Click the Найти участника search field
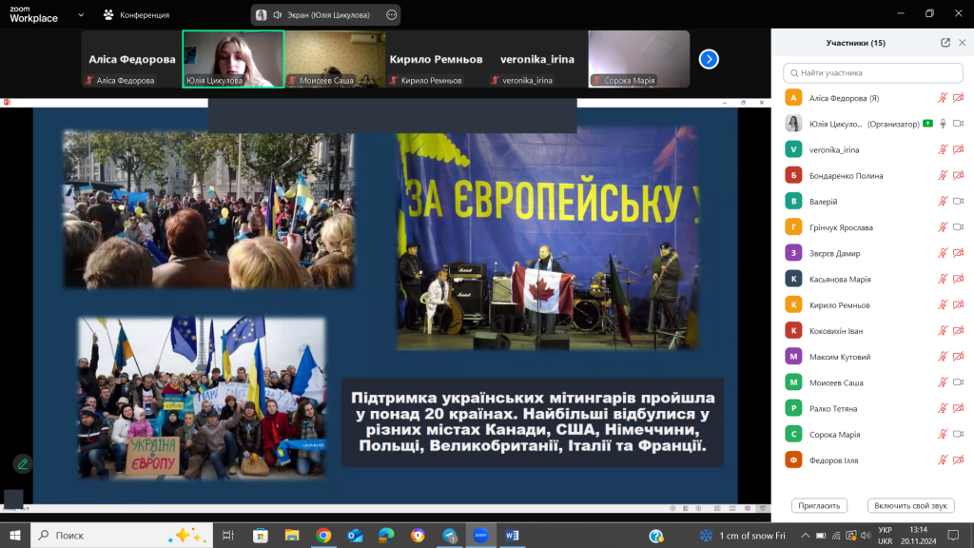The image size is (974, 548). tap(872, 72)
